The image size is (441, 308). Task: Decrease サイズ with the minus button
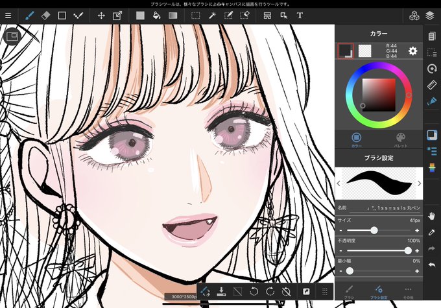tap(341, 231)
